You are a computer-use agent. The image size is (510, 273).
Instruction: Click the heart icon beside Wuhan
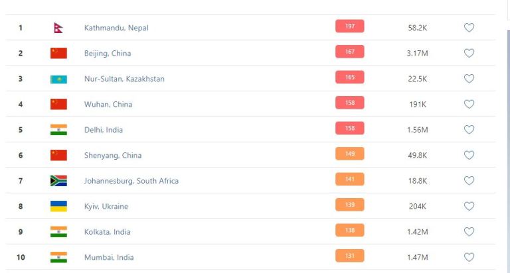point(469,104)
